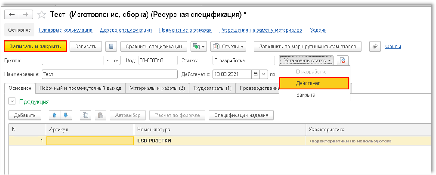Image resolution: width=436 pixels, height=175 pixels.
Task: Open Разрешения на замену материалов link
Action: pos(261,30)
